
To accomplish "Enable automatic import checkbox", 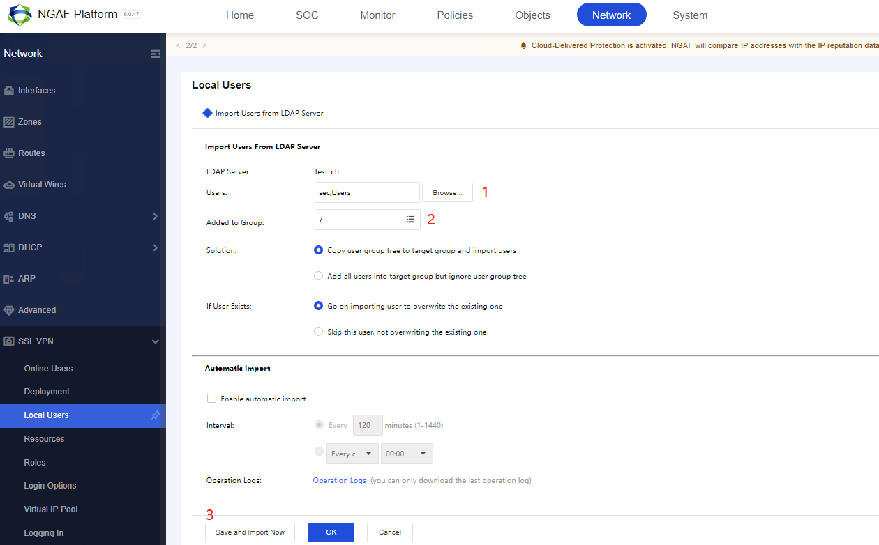I will pyautogui.click(x=211, y=399).
